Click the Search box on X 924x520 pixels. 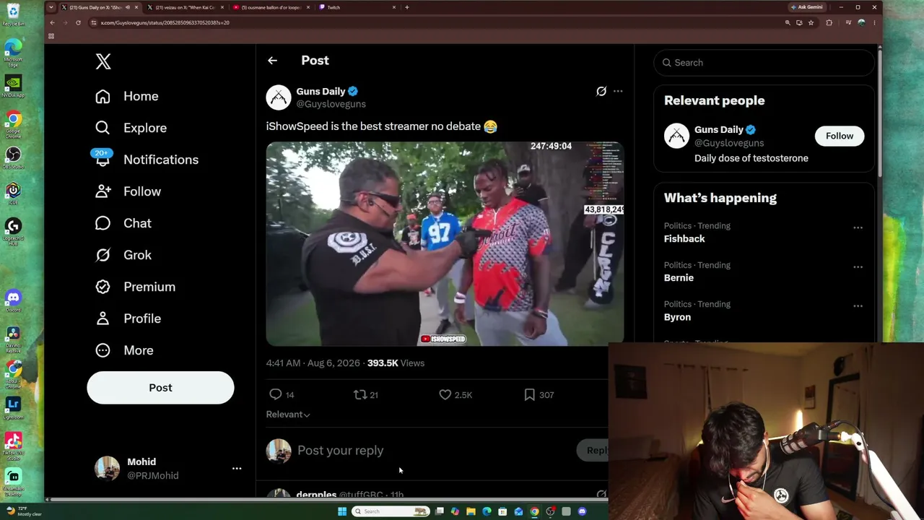tap(764, 63)
